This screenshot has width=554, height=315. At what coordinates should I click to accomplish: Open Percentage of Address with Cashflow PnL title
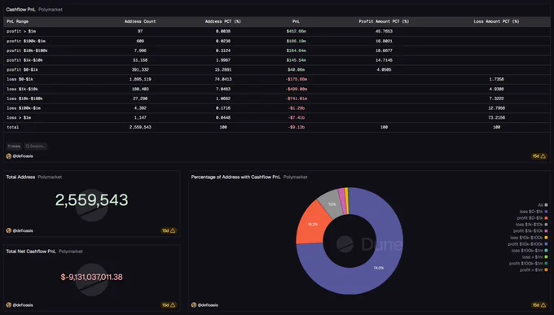click(235, 177)
